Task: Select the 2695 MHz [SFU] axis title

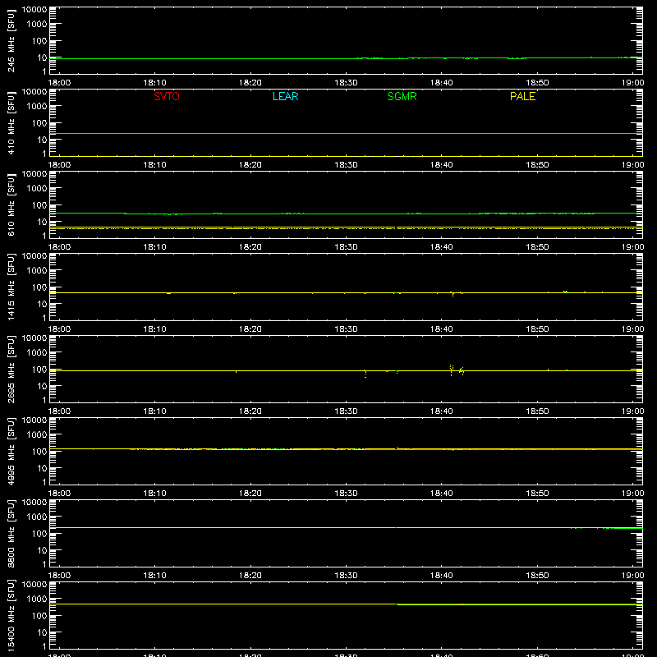Action: [11, 369]
